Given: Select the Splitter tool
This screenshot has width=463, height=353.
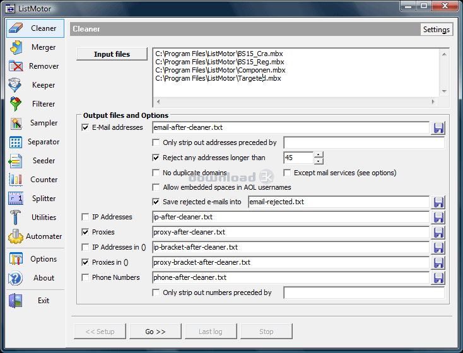Looking at the screenshot, I should tap(35, 199).
